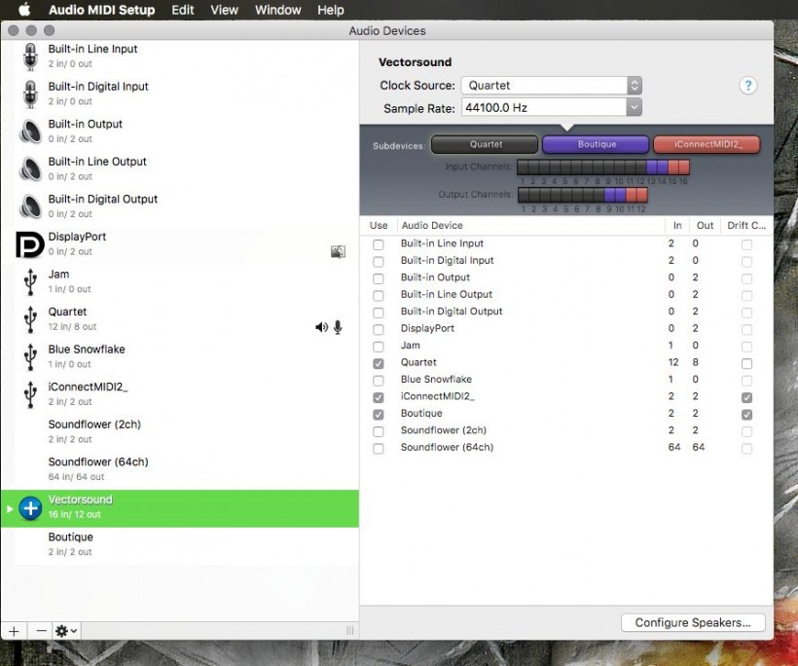
Task: Click the USB icon next to iConnectMIDI2_
Action: [30, 394]
